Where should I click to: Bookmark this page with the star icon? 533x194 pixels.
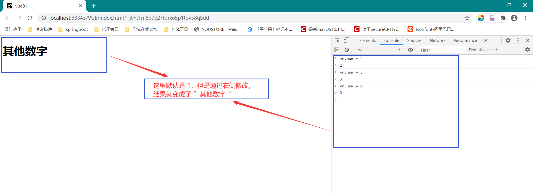[x=467, y=18]
